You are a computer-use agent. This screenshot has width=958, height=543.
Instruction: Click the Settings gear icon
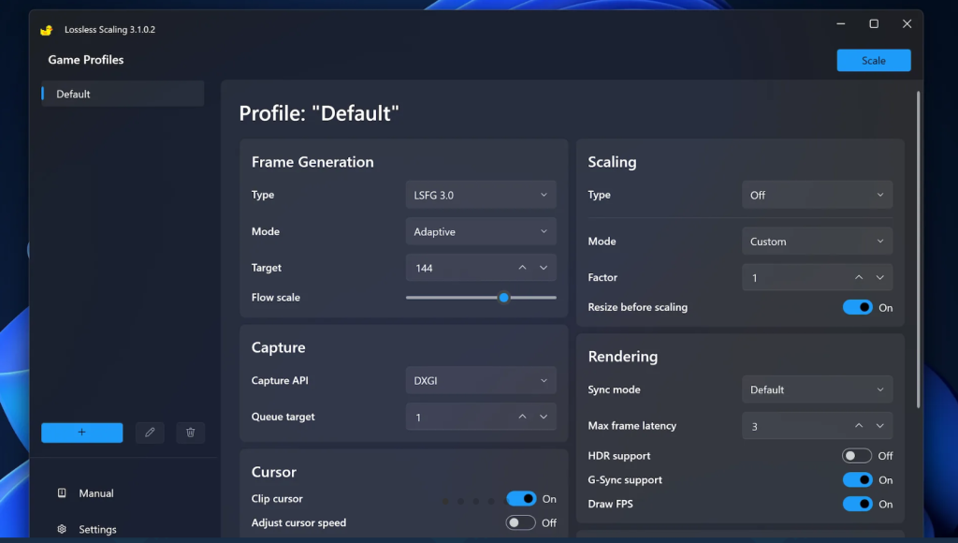[x=62, y=529]
